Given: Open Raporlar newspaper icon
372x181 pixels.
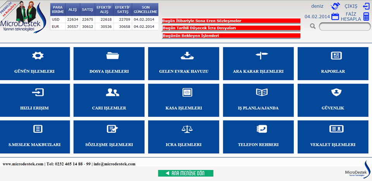Looking at the screenshot, I should [336, 56].
